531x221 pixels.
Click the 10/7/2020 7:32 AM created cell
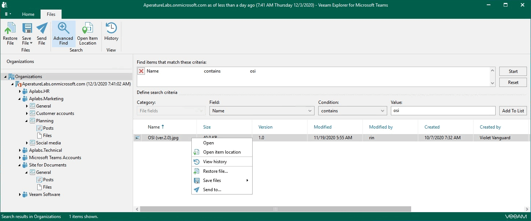pyautogui.click(x=442, y=138)
